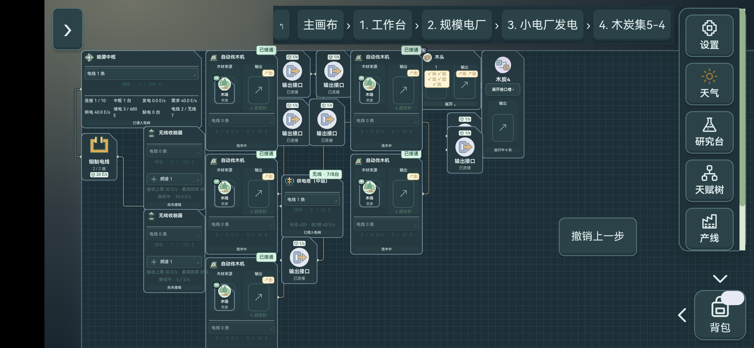Click 已接通 badge on top-left 自动伐木机
This screenshot has height=348, width=754.
click(266, 50)
